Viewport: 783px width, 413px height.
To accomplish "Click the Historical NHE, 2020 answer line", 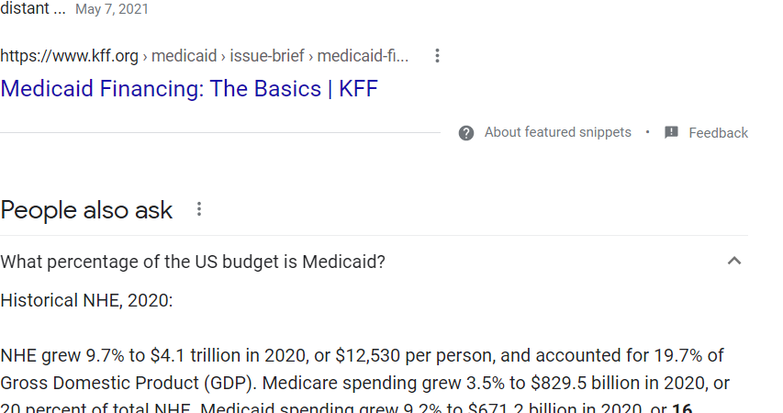I will click(86, 301).
